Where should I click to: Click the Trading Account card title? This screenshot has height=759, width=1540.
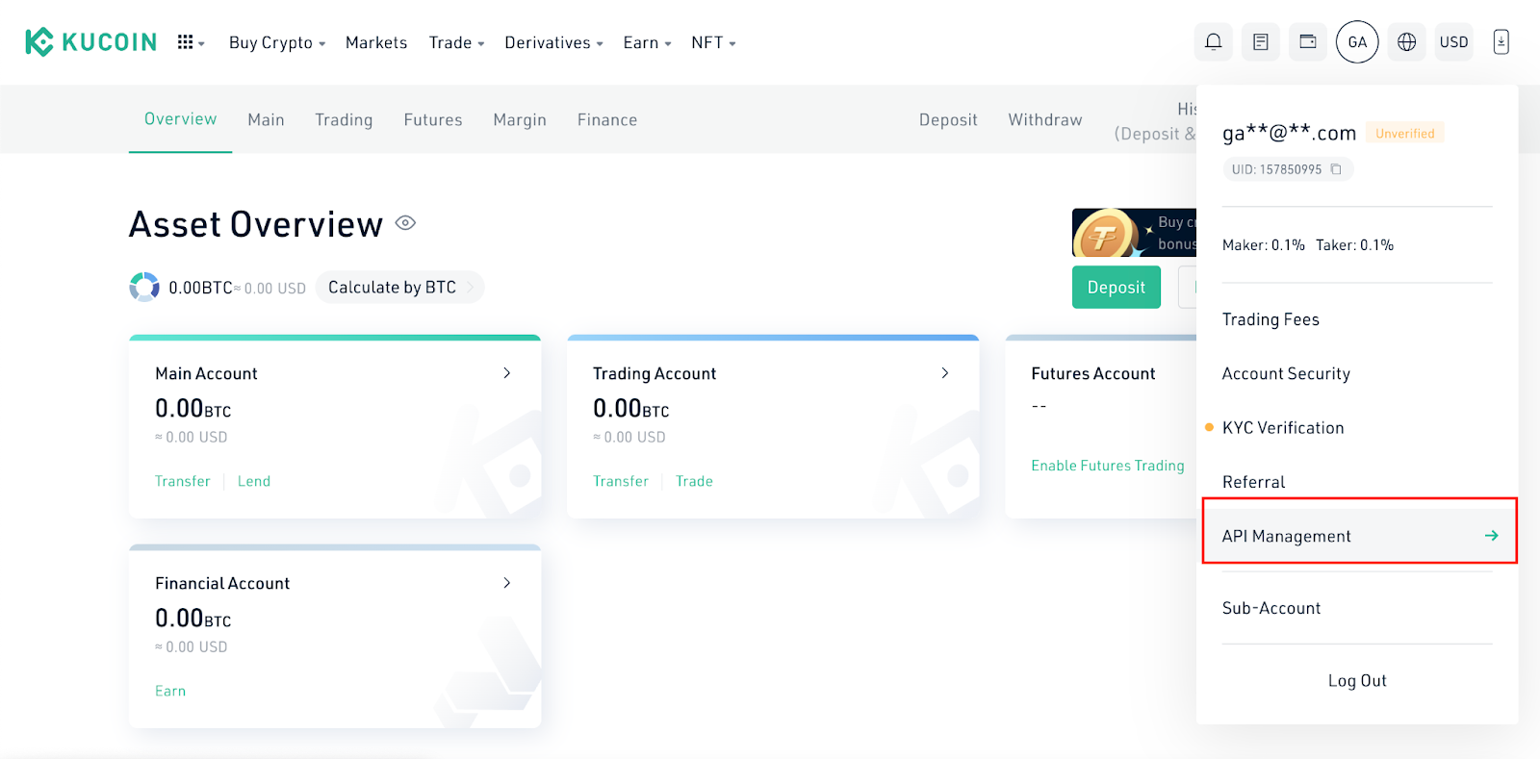[654, 373]
